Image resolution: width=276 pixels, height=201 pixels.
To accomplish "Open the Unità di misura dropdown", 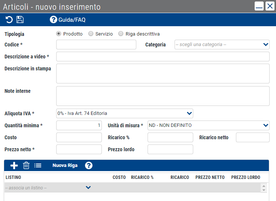I will tap(209, 125).
